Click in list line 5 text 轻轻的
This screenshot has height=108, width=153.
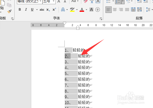coord(84,73)
